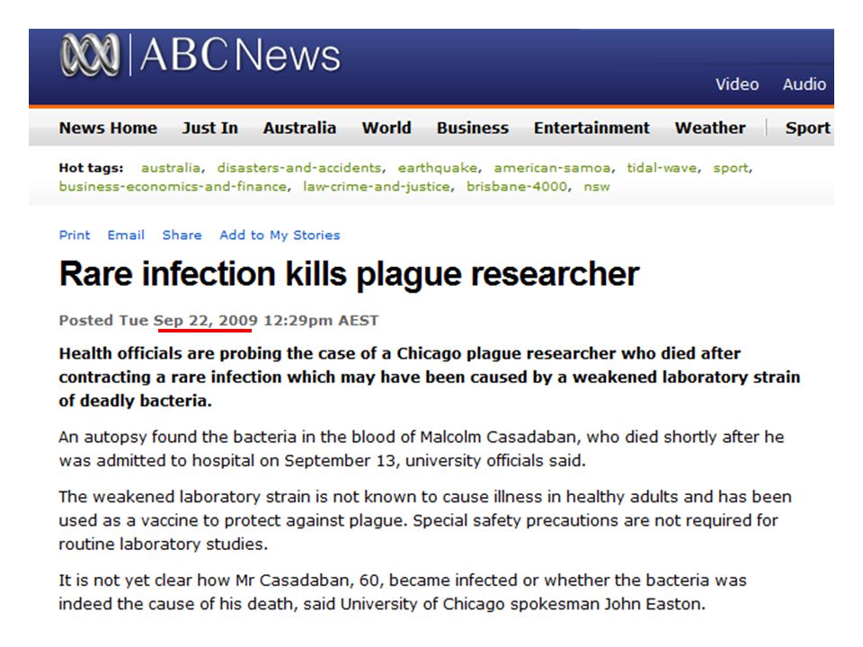Select the Australia menu item
The height and width of the screenshot is (647, 863).
click(x=299, y=128)
